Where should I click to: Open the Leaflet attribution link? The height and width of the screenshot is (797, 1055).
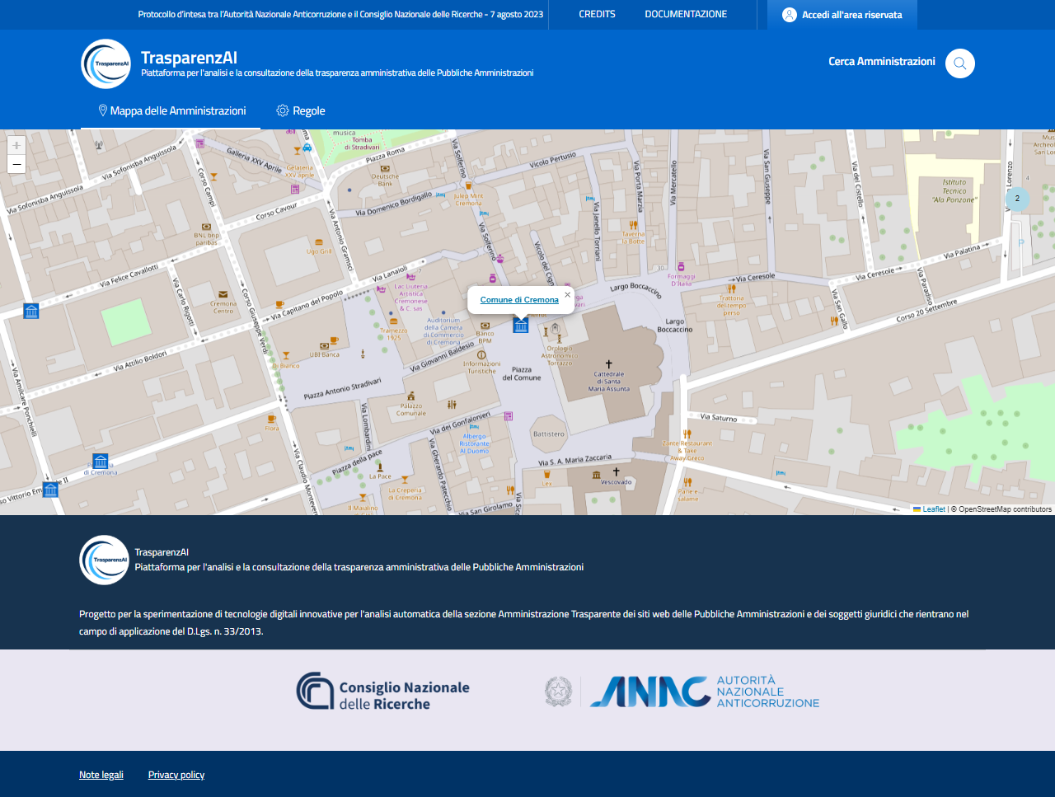point(929,509)
